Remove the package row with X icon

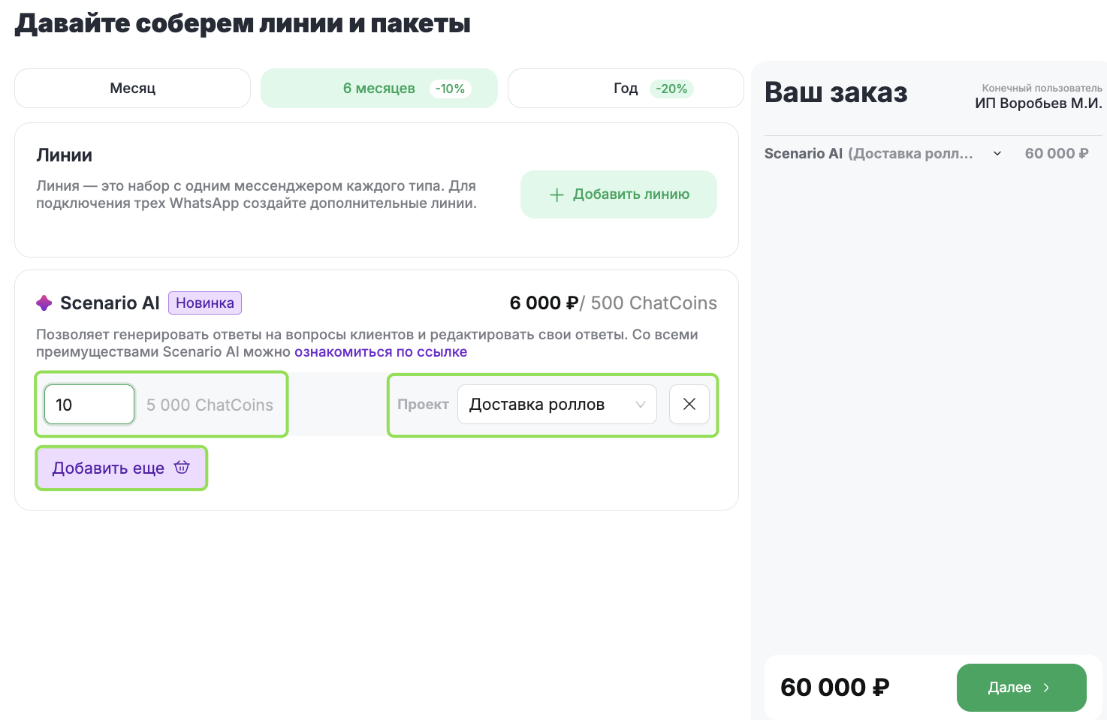coord(689,405)
